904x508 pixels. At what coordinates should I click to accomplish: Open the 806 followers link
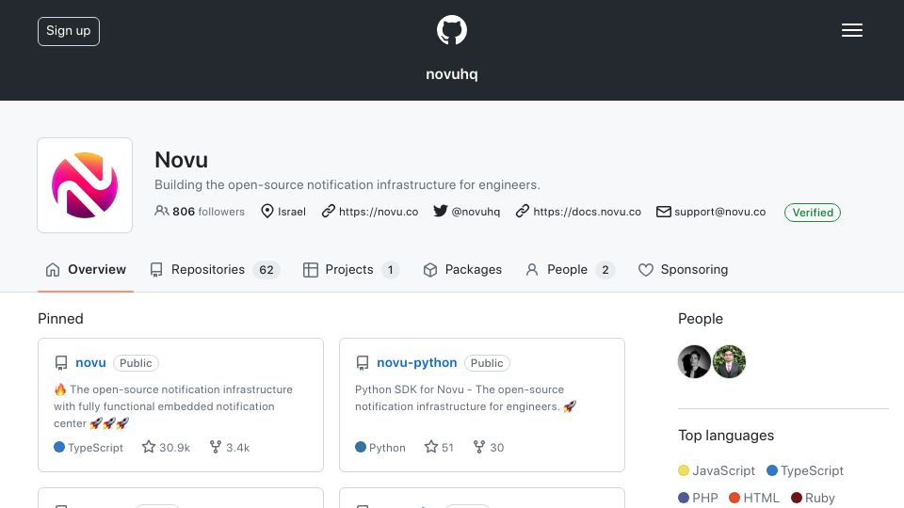[200, 212]
